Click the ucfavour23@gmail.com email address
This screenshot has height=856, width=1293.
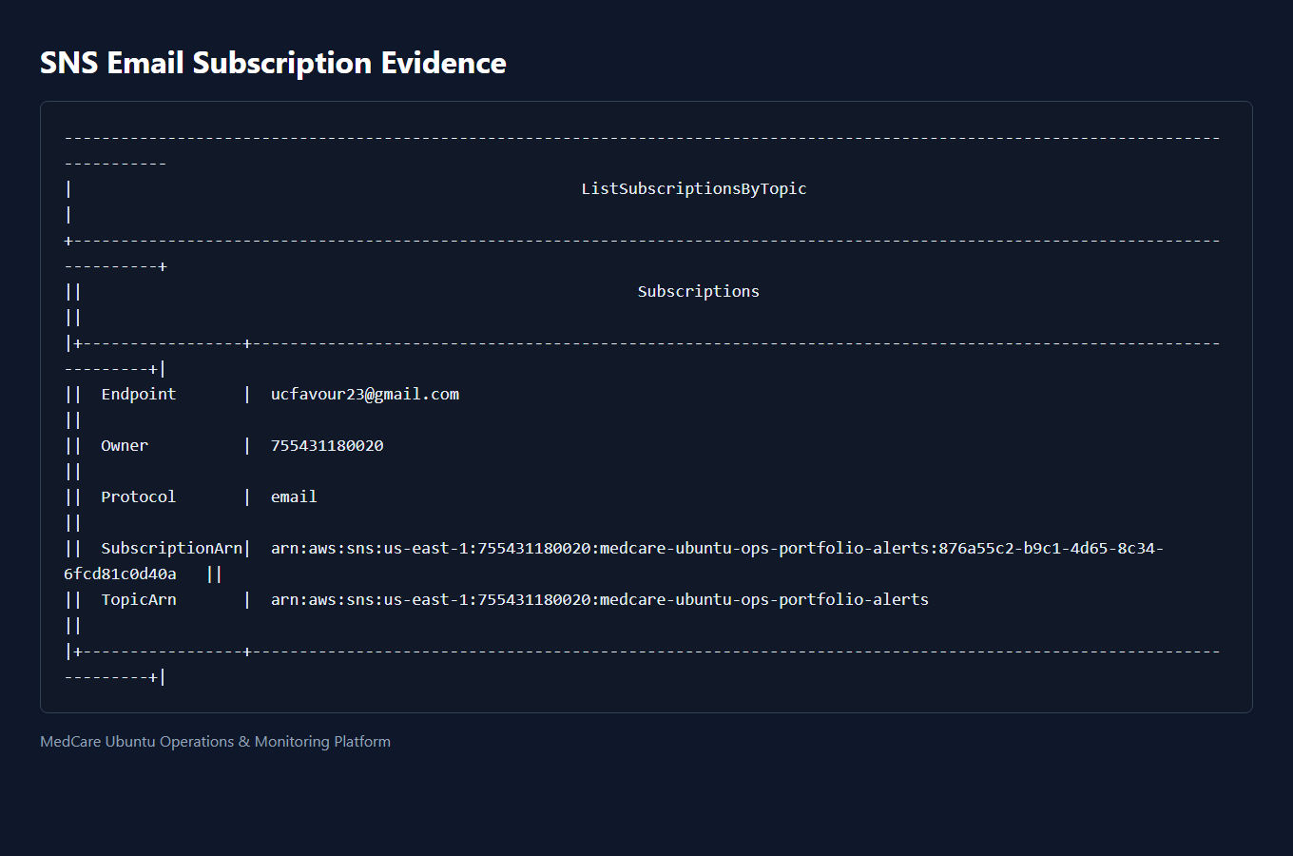click(365, 394)
